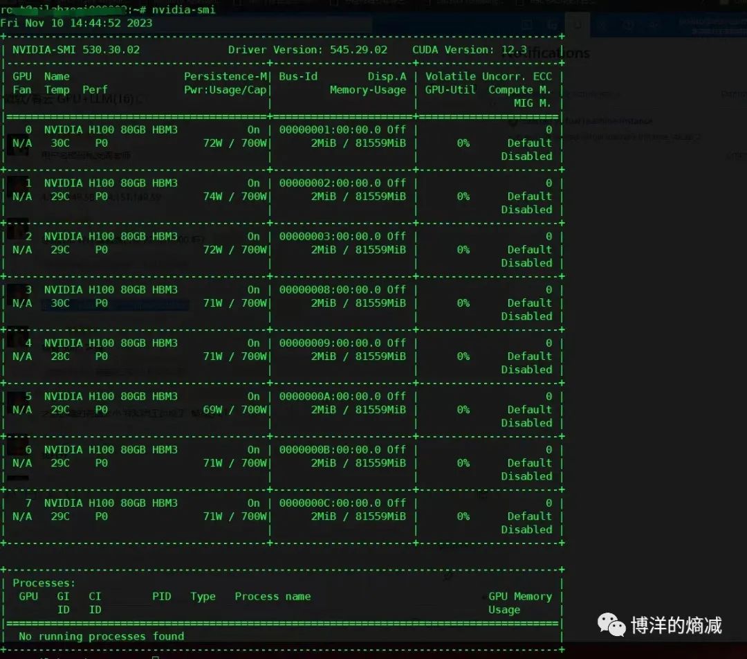The height and width of the screenshot is (659, 747).
Task: Click bus id '0000000A:00:00.0' of GPU 5
Action: [x=330, y=397]
